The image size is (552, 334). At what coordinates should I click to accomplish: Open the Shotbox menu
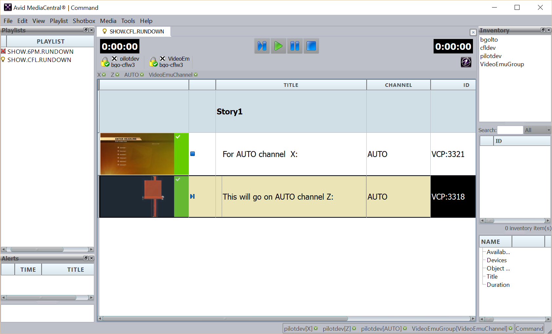pyautogui.click(x=84, y=21)
